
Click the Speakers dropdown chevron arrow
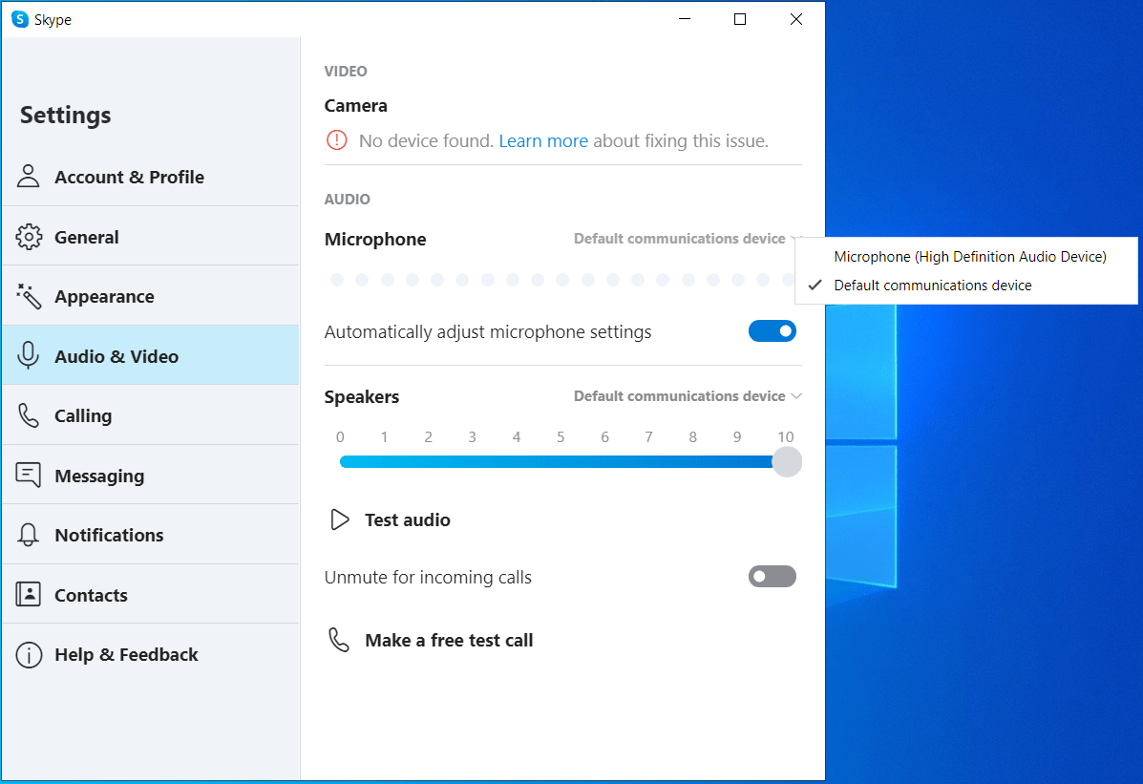(x=796, y=396)
